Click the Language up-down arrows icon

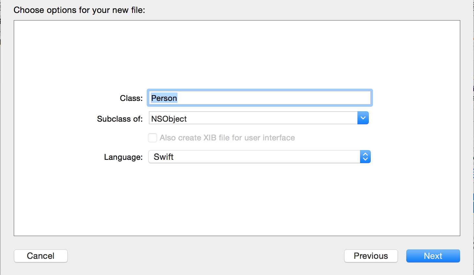point(365,157)
